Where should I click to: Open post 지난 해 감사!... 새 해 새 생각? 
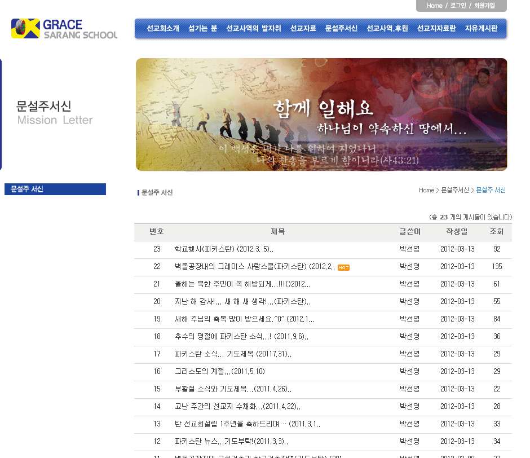point(242,302)
